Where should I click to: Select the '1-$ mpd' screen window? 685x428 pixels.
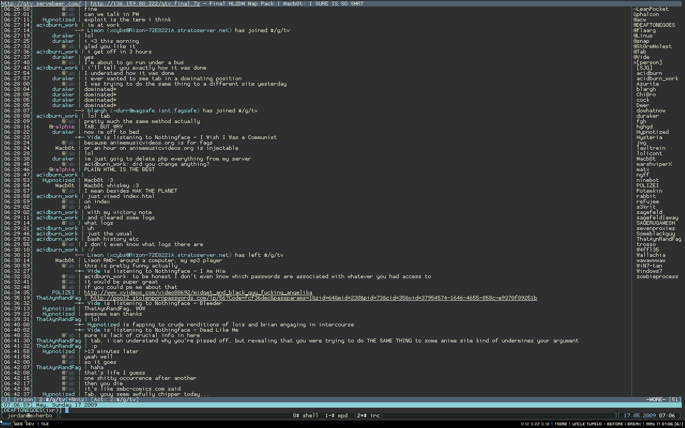click(336, 415)
